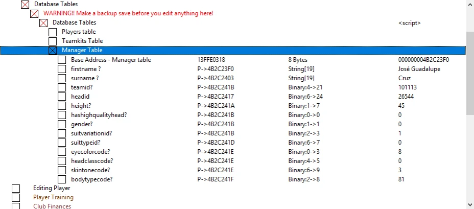Image resolution: width=474 pixels, height=209 pixels.
Task: Tick the surname ? checkbox
Action: click(x=62, y=78)
